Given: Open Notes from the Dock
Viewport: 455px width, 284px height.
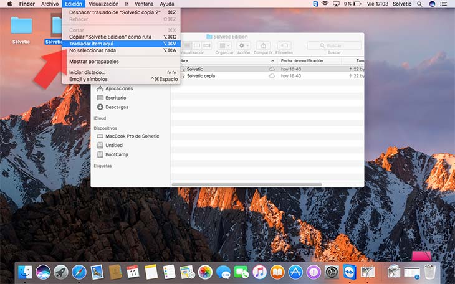Looking at the screenshot, I should coord(151,272).
